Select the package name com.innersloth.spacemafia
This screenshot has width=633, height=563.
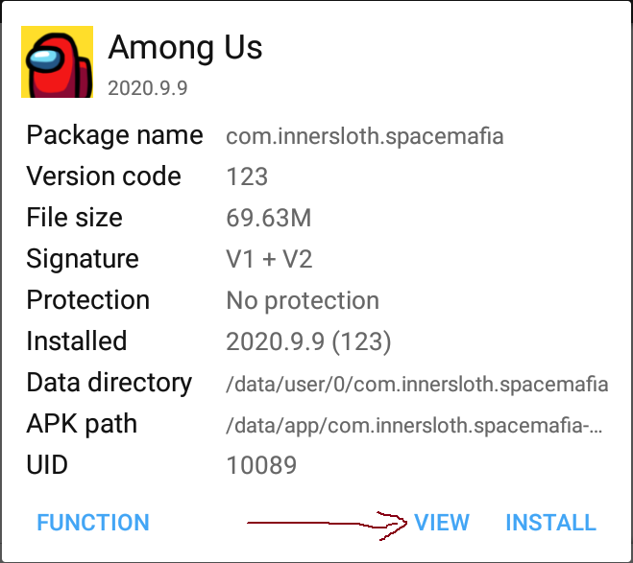pyautogui.click(x=365, y=136)
